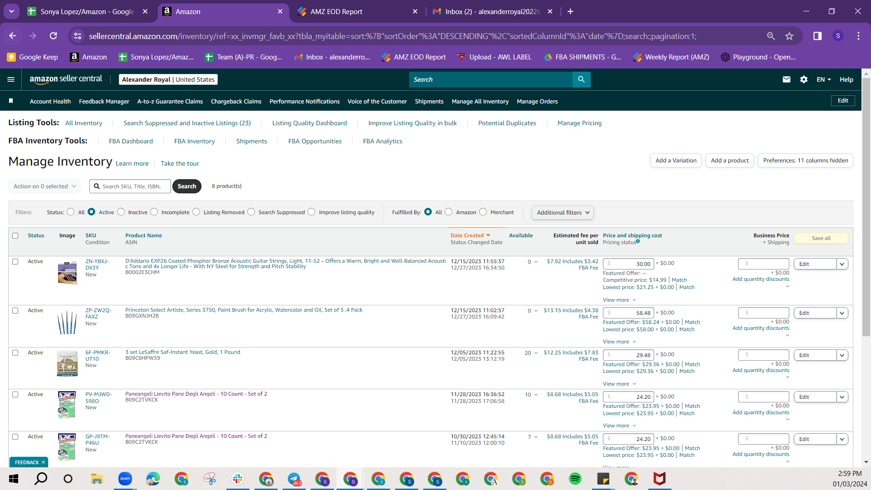This screenshot has height=490, width=871.
Task: Open a new browser tab
Action: point(570,11)
